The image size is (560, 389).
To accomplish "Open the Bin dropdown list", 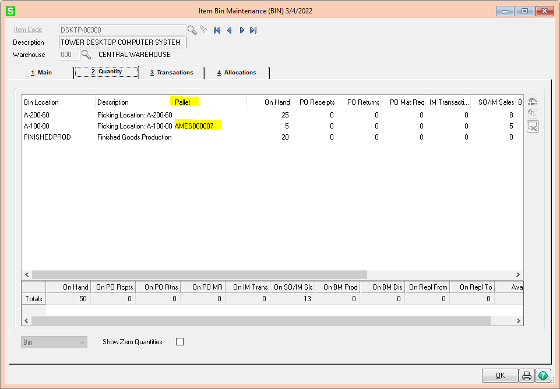I will (54, 342).
